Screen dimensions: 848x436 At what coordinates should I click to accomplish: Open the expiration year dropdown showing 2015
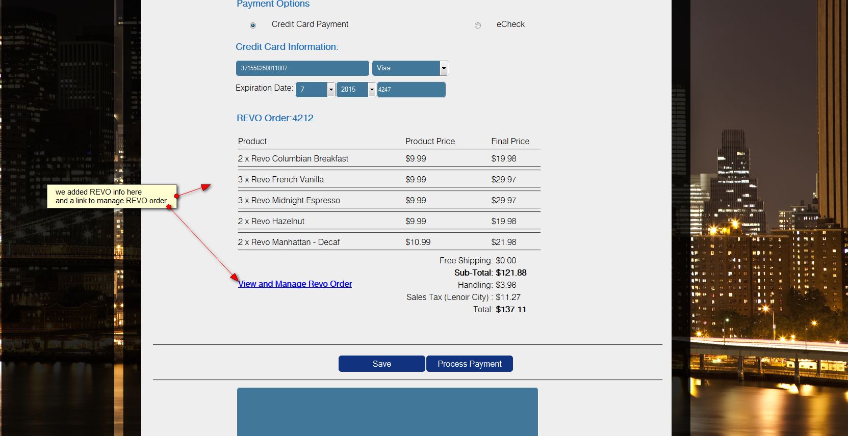point(356,90)
